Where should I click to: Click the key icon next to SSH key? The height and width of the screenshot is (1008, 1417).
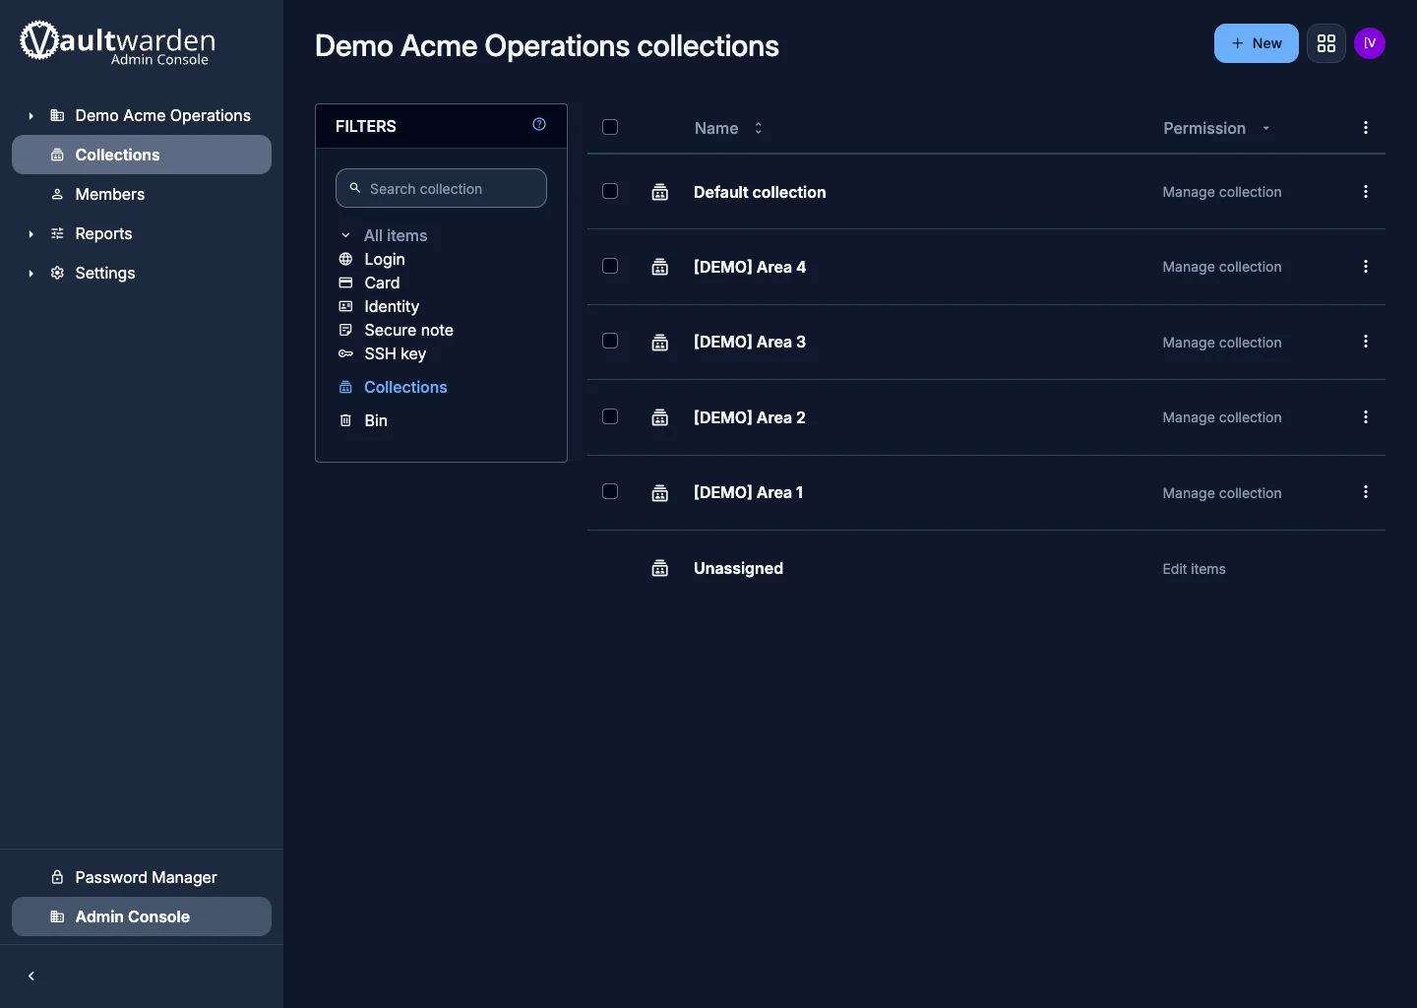345,353
